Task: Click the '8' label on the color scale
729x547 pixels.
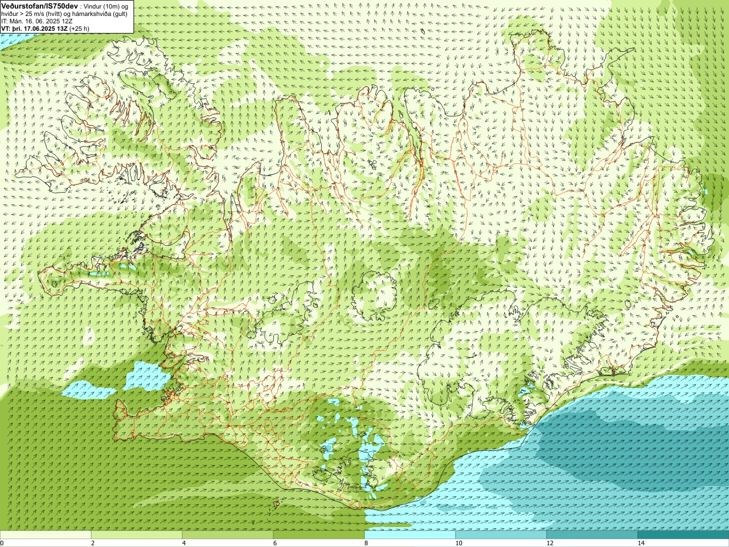Action: pyautogui.click(x=366, y=543)
